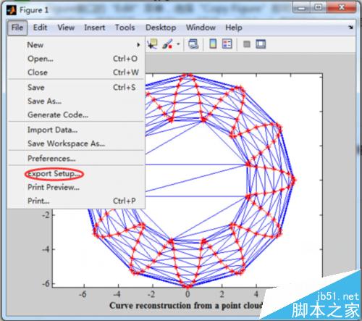Choose Print Preview... menu entry
Viewport: 362px width, 321px height.
76,187
